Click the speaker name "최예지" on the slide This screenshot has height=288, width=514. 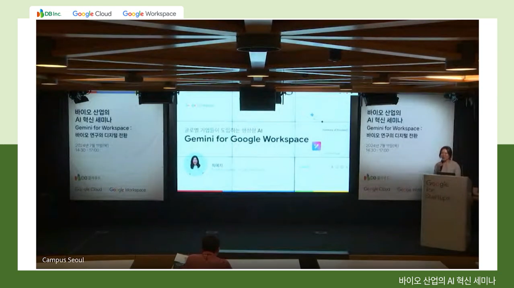[217, 165]
